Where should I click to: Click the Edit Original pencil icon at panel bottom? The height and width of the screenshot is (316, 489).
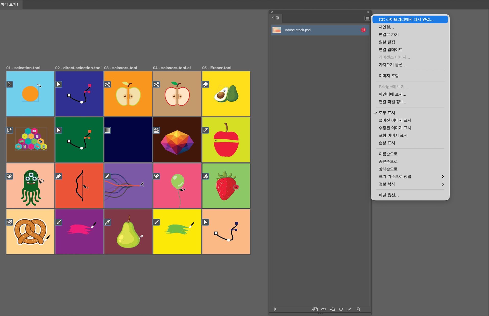(349, 309)
